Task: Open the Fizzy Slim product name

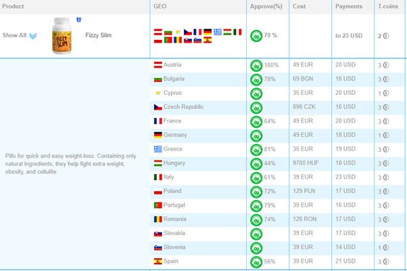Action: click(x=98, y=35)
